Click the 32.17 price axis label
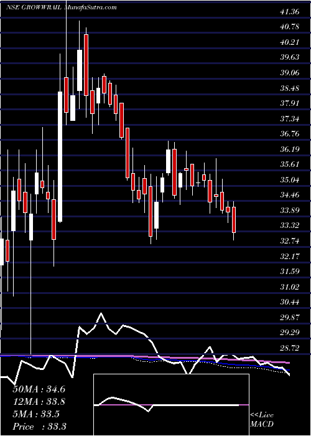This screenshot has width=311, height=436. [290, 256]
